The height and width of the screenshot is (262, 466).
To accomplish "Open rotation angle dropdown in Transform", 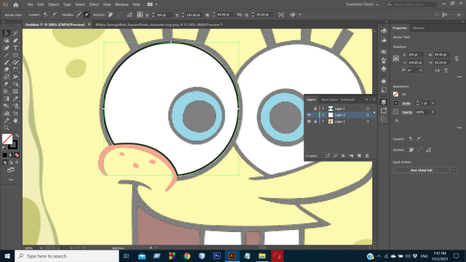I will tap(421, 71).
